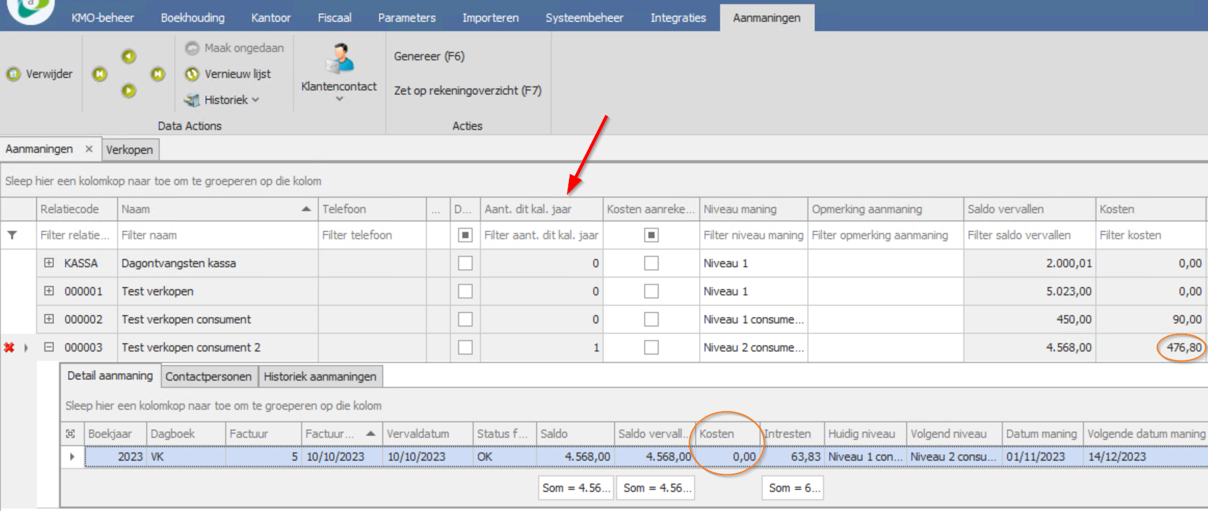Jump to the last record

tap(158, 74)
